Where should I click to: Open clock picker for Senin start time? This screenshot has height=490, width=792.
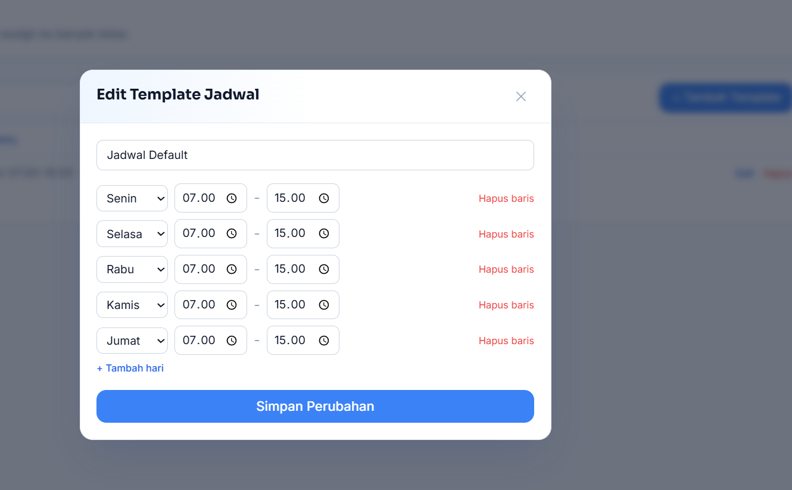point(232,198)
